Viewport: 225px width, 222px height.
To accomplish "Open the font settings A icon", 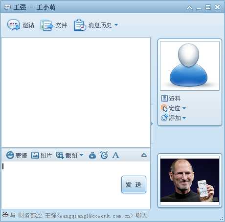I will [116, 155].
